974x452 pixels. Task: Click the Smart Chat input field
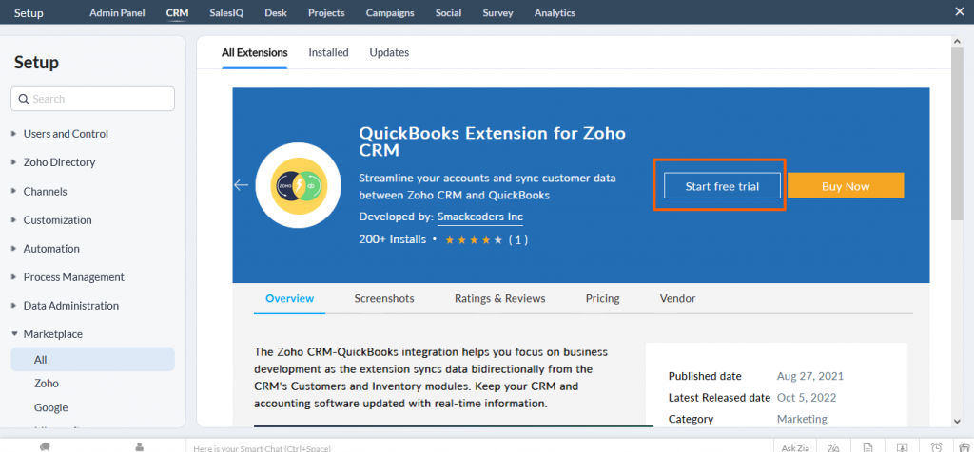(x=479, y=447)
